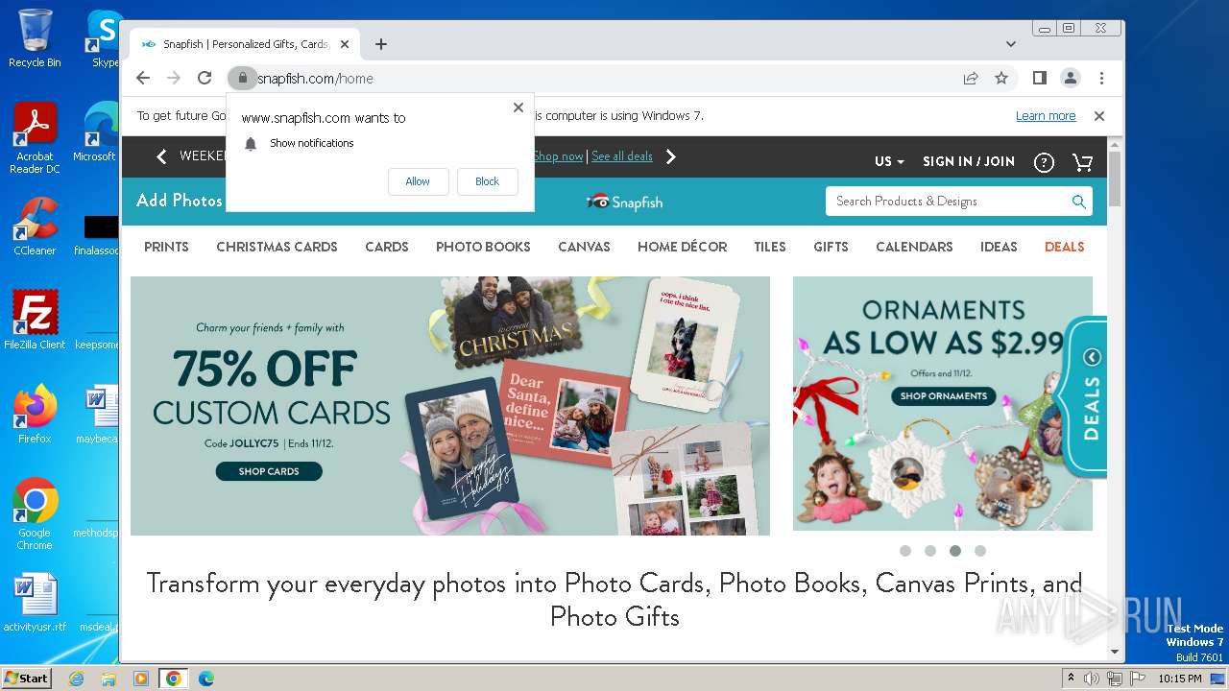Screen dimensions: 1229x691
Task: Open the HOME DÉCOR menu
Action: coord(682,247)
